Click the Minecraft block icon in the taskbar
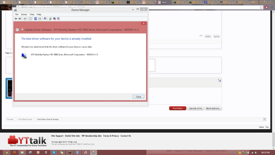275x155 pixels. pyautogui.click(x=70, y=152)
